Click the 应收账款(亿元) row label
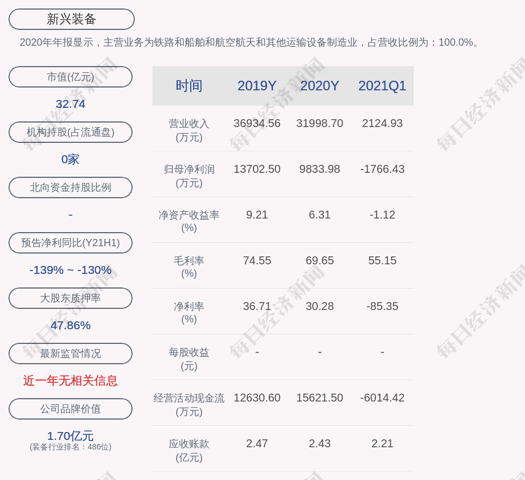This screenshot has width=525, height=480. pyautogui.click(x=189, y=450)
